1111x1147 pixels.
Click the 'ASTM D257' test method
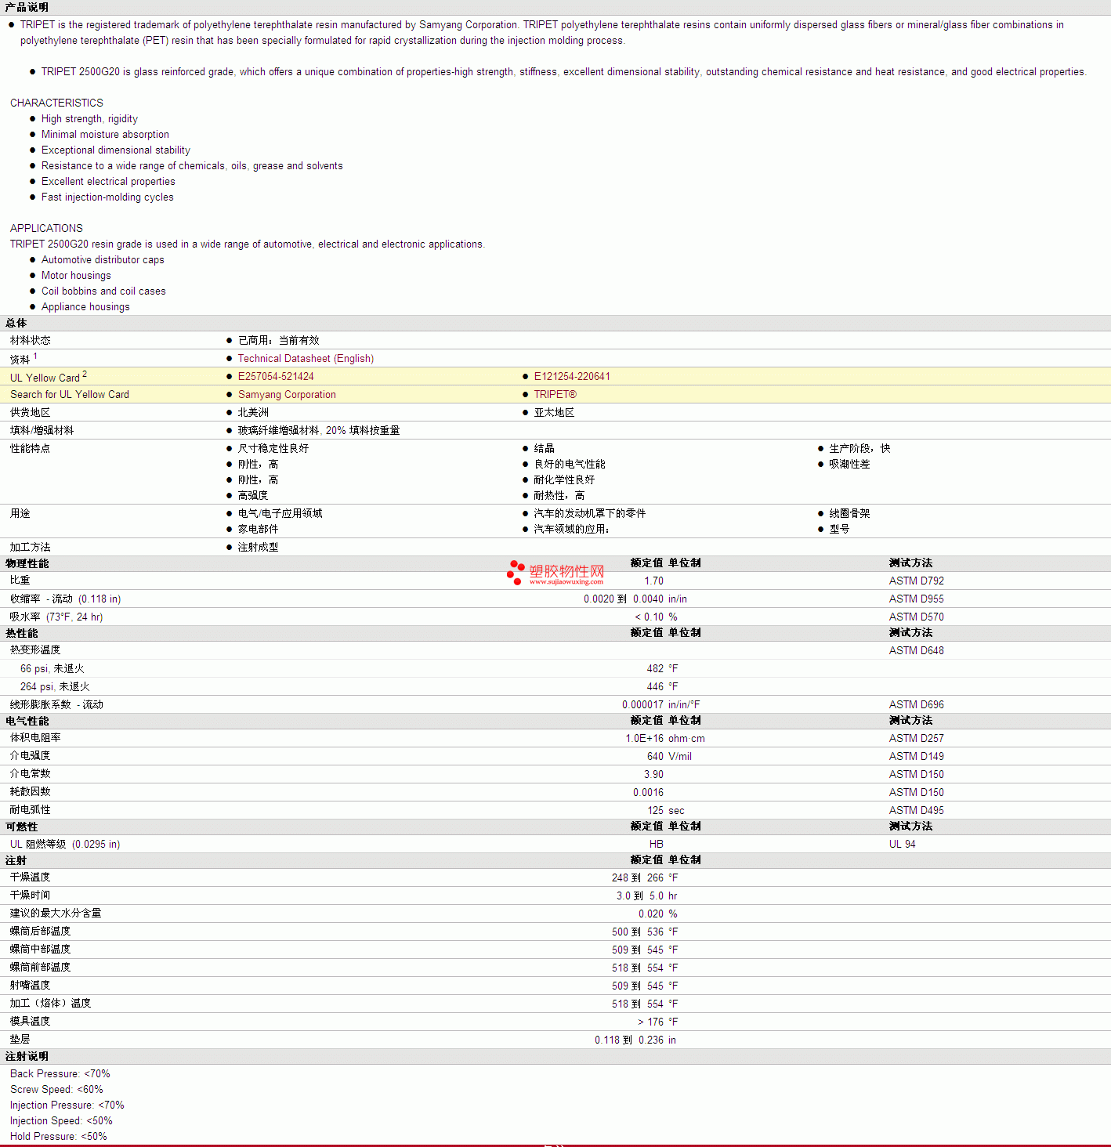click(x=916, y=739)
